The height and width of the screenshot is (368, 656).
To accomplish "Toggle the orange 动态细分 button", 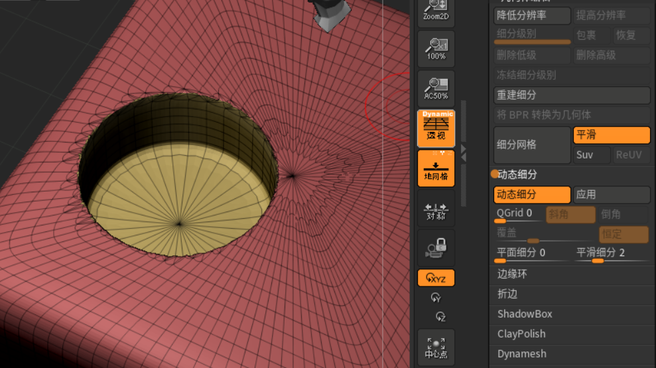I will 532,195.
